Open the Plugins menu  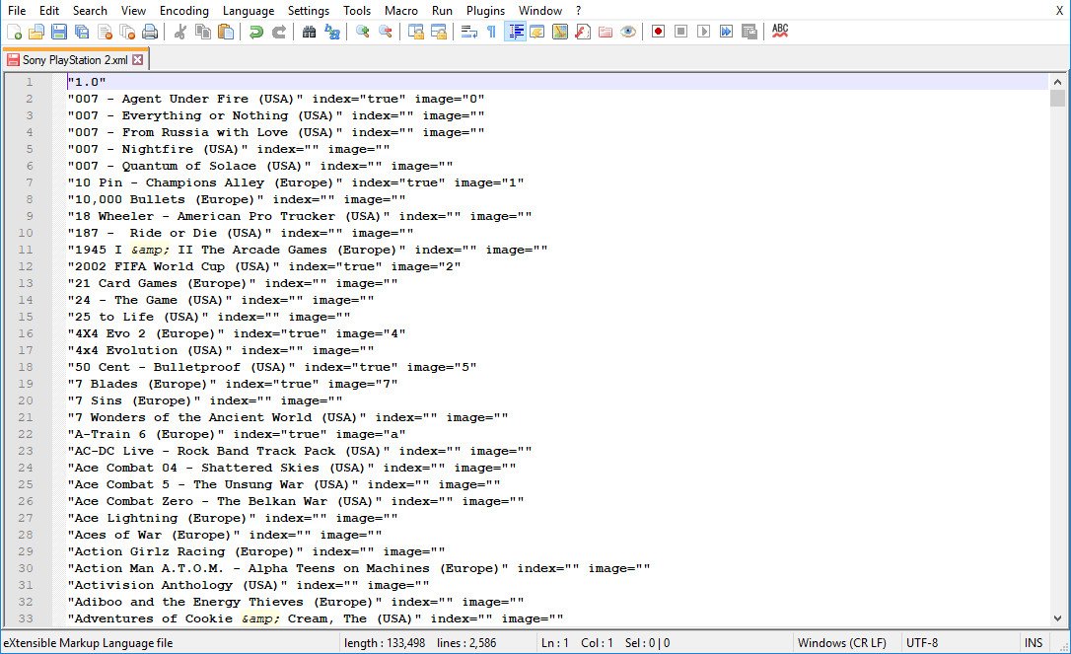tap(485, 10)
